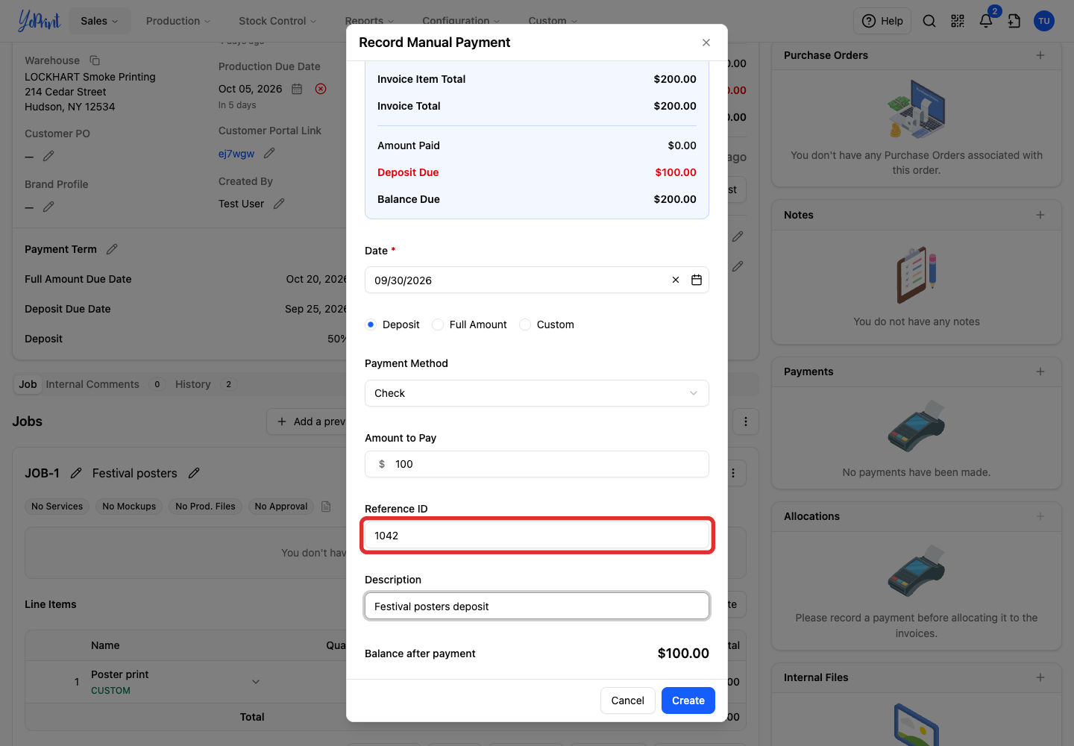Open the QR code scanner icon
The image size is (1074, 746).
pyautogui.click(x=958, y=21)
